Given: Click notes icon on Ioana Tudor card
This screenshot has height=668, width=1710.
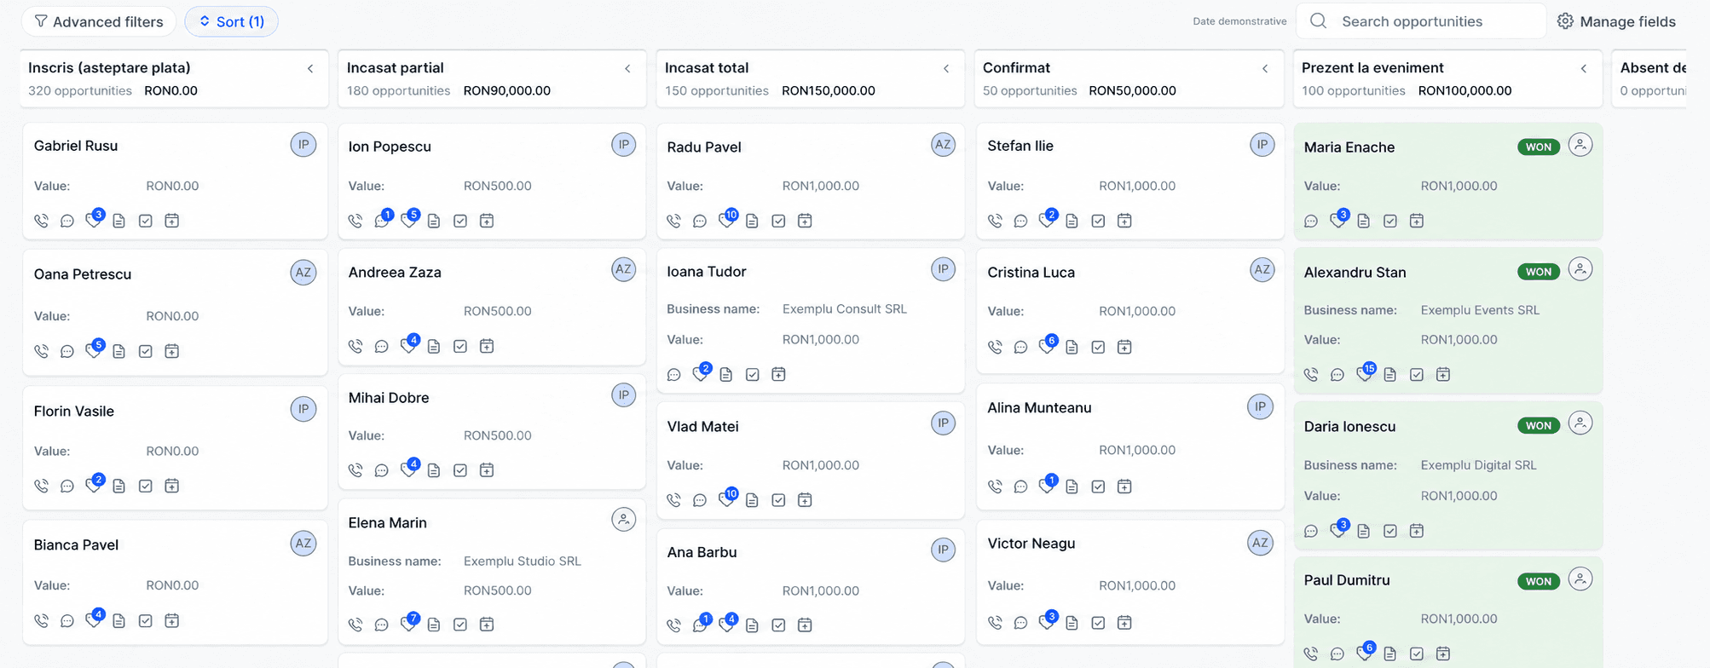Looking at the screenshot, I should pos(726,375).
